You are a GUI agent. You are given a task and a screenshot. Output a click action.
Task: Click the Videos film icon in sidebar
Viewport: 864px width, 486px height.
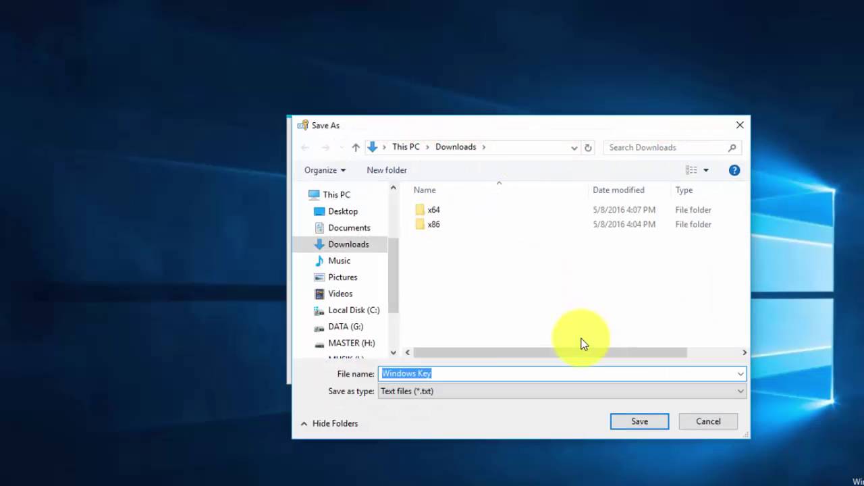[319, 294]
